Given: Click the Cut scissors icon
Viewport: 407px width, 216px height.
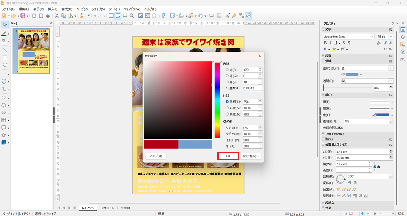Looking at the screenshot, I should tap(57, 16).
